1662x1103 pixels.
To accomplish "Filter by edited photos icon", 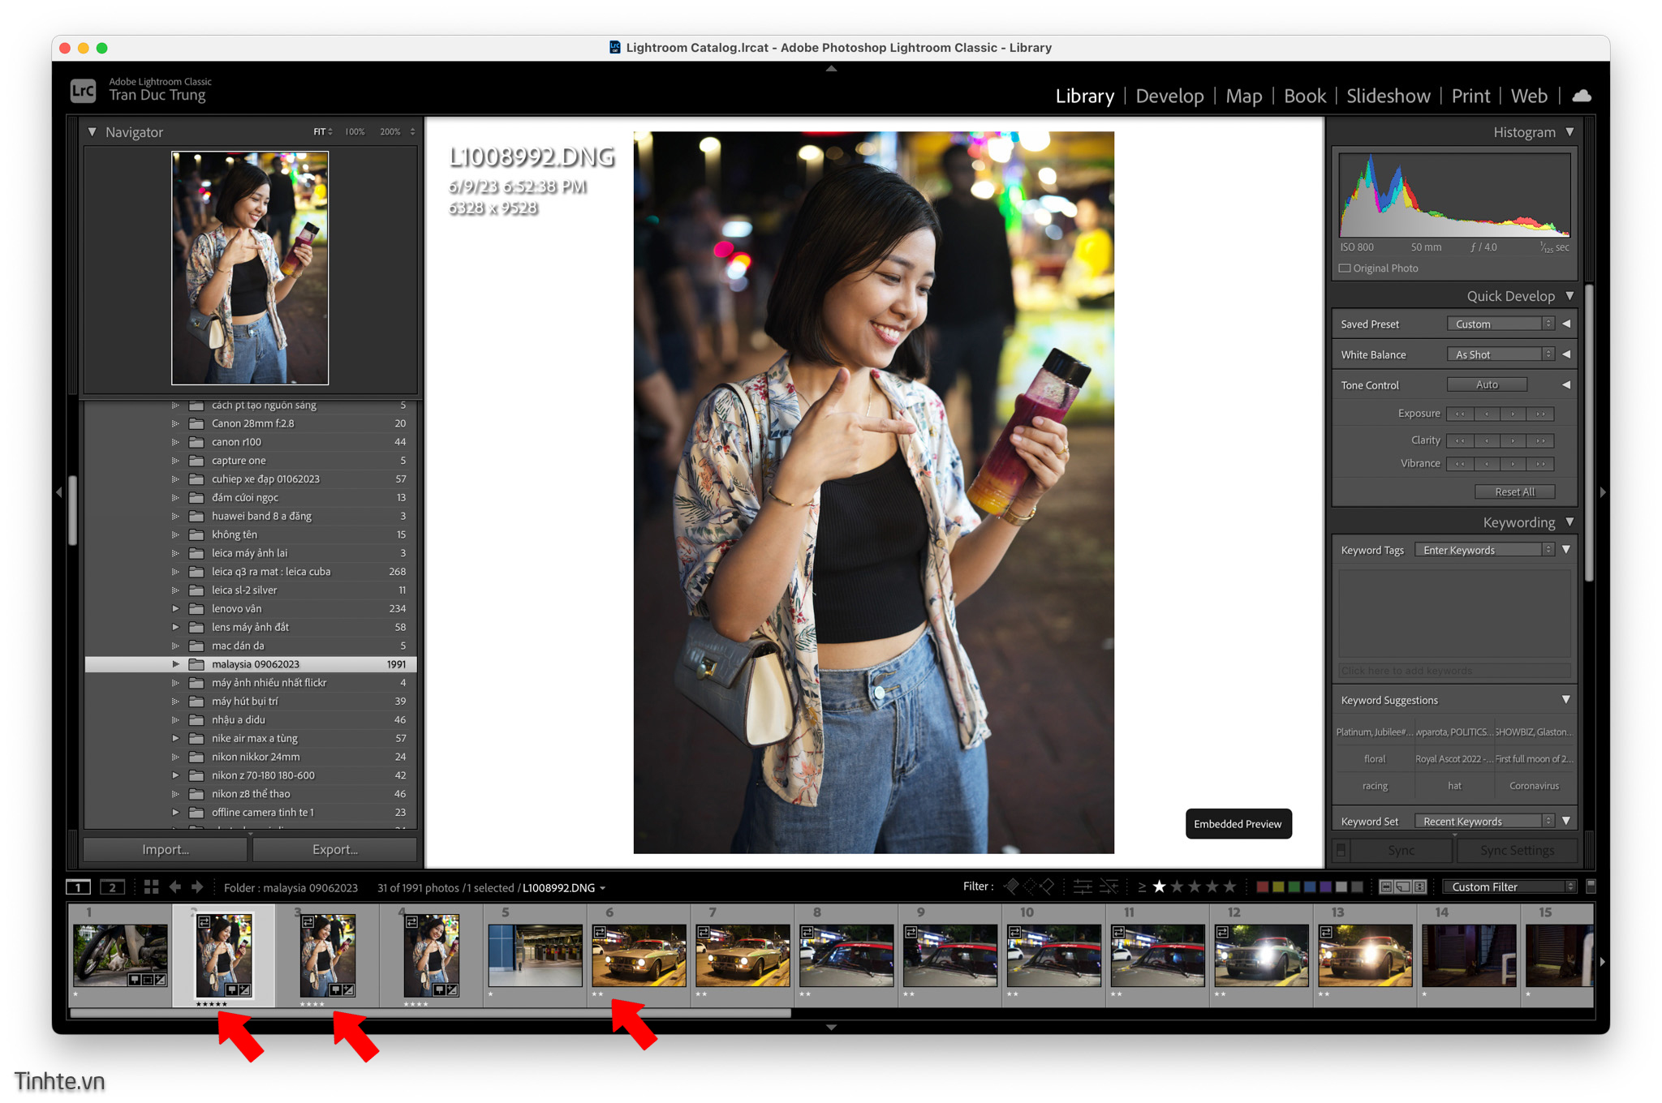I will pos(1082,886).
